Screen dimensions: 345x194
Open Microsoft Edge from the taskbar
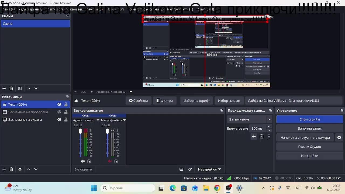[x=172, y=188]
